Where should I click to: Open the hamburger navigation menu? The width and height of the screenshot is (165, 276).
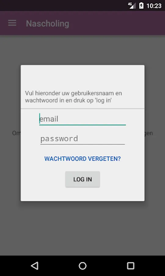pos(12,23)
